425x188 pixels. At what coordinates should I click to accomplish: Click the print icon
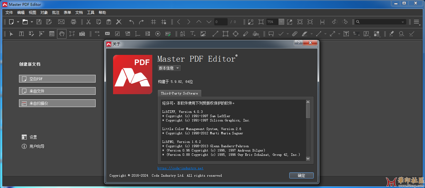pos(74,22)
